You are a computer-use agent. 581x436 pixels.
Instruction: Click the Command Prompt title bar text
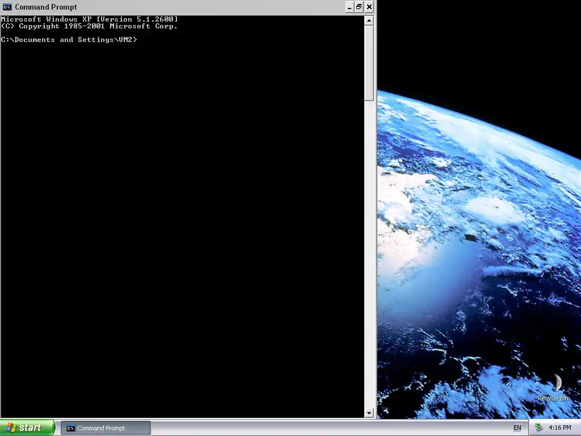(x=46, y=7)
